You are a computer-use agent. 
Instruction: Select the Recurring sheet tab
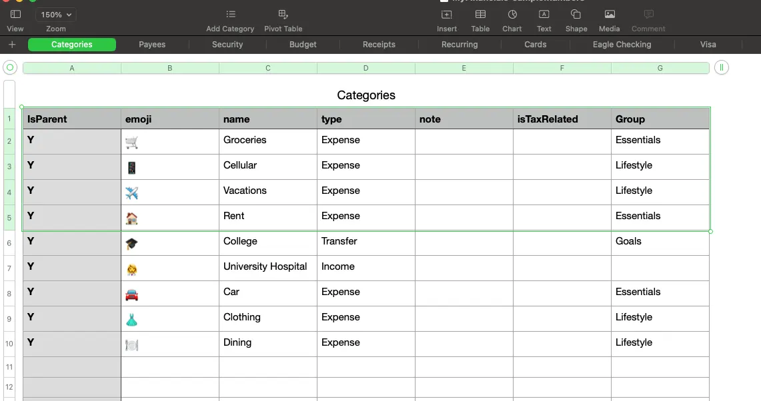tap(460, 45)
